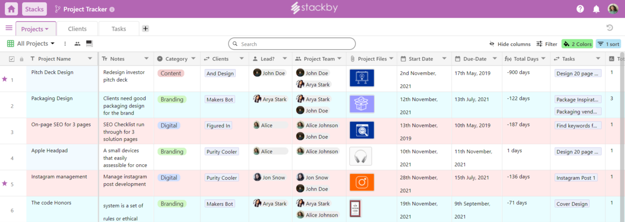Screen dimensions: 625x222
Task: Open the revision history icon
Action: [x=610, y=28]
